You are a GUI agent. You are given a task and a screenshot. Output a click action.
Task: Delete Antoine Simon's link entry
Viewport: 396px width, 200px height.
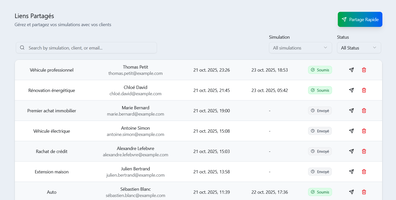coord(364,131)
